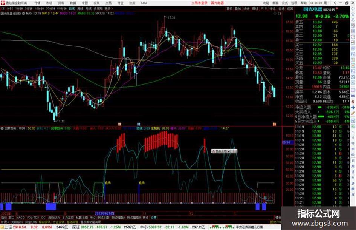Open the 发现 menu
The height and width of the screenshot is (230, 356).
96,3
